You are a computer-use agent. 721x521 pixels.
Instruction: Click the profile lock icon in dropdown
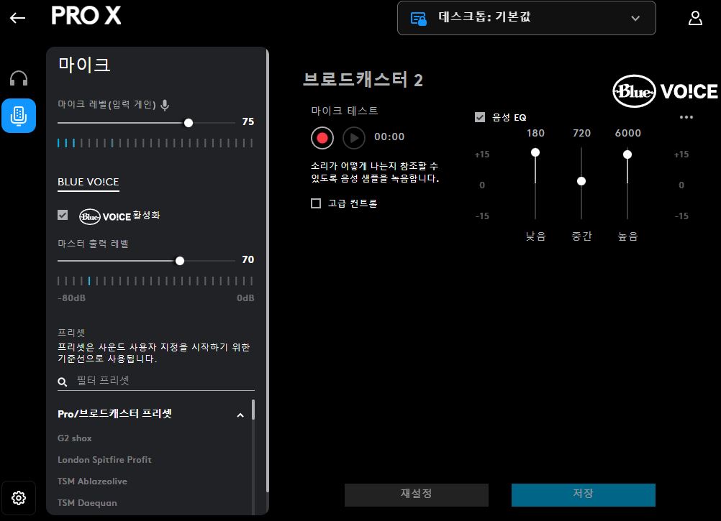tap(418, 19)
